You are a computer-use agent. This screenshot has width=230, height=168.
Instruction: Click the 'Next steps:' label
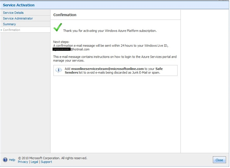pos(61,42)
